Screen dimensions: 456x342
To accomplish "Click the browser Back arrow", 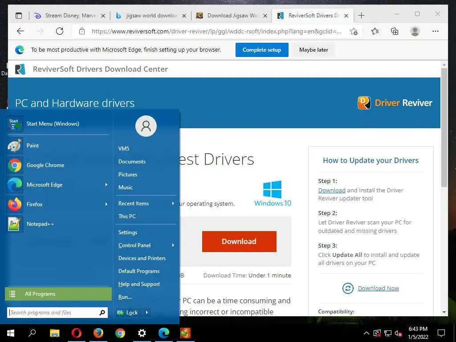I will pyautogui.click(x=20, y=31).
